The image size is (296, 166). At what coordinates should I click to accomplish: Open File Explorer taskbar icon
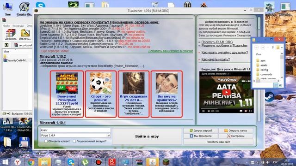pyautogui.click(x=44, y=162)
